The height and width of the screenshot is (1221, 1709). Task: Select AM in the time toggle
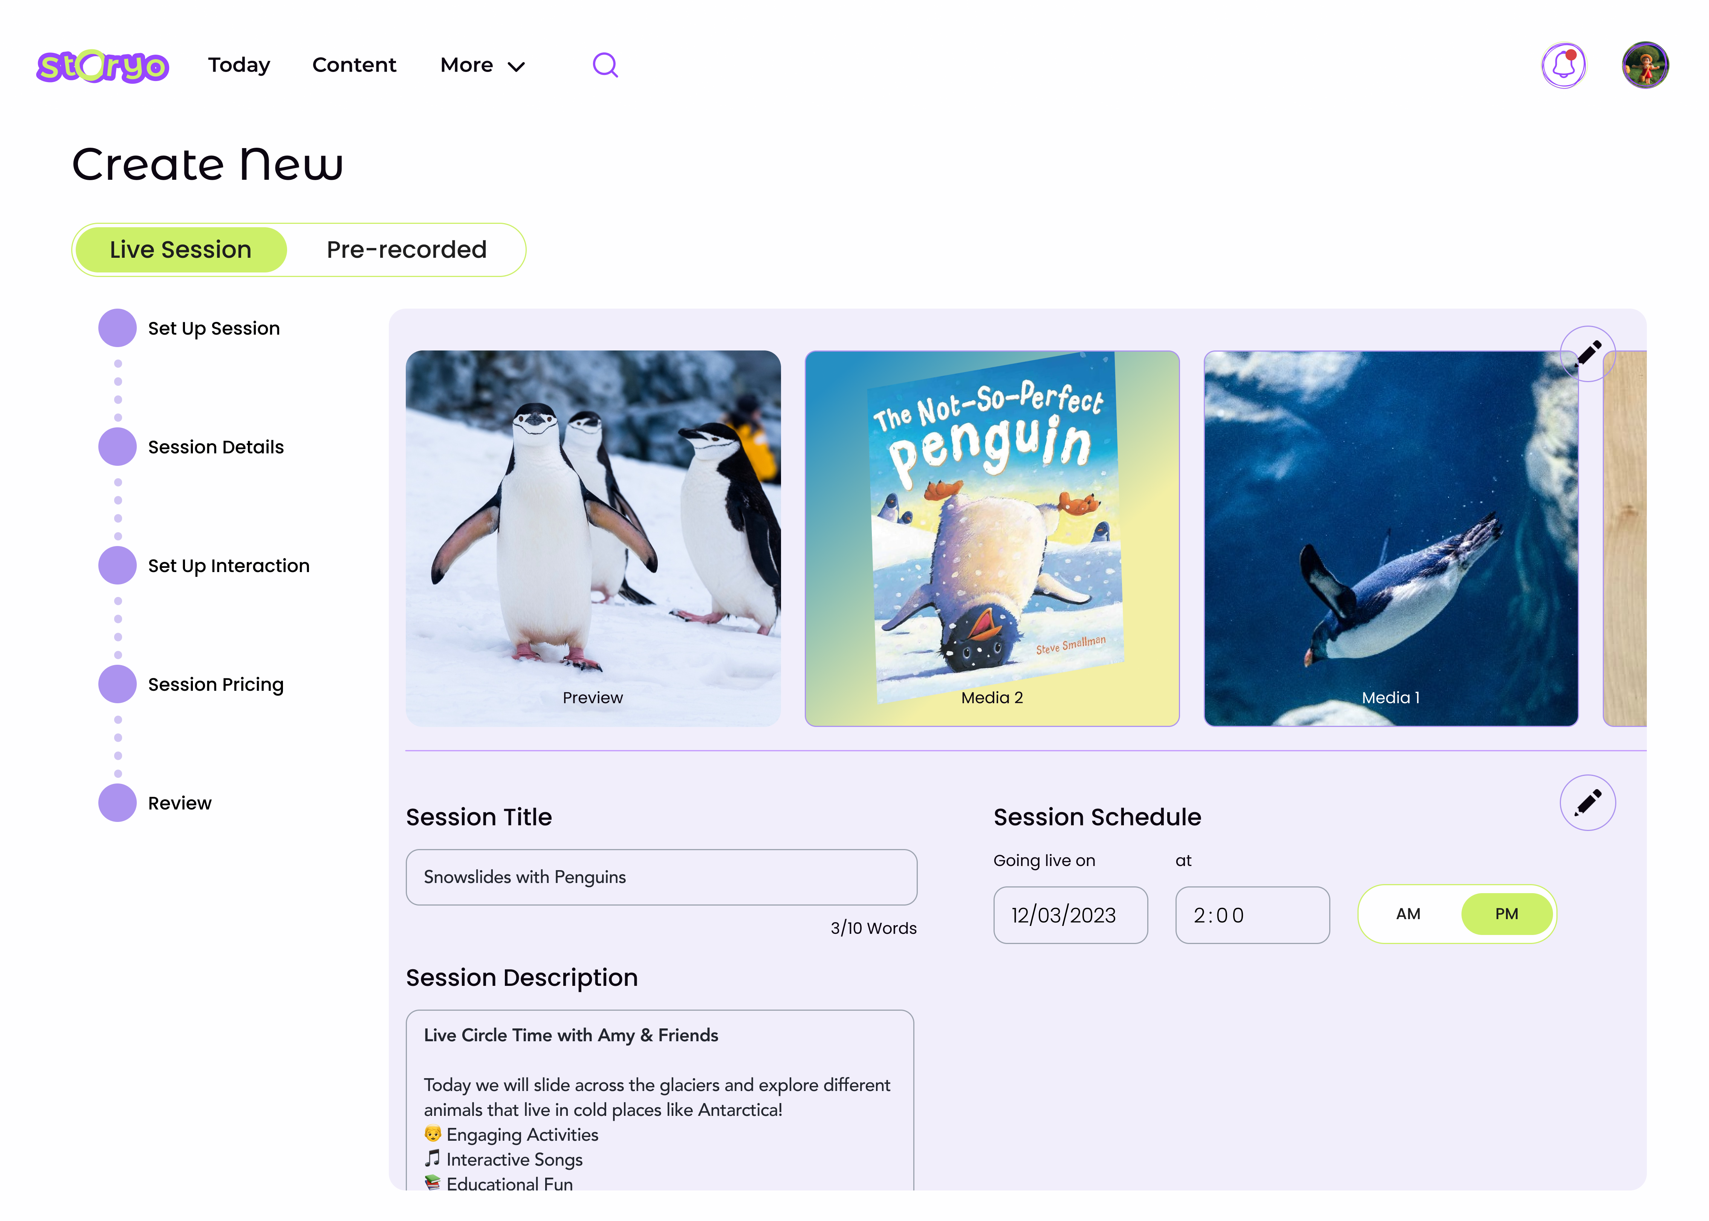pyautogui.click(x=1408, y=914)
